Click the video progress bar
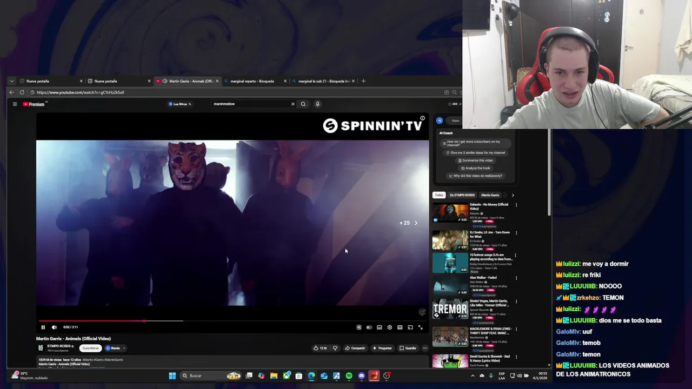The image size is (692, 389). coord(232,321)
